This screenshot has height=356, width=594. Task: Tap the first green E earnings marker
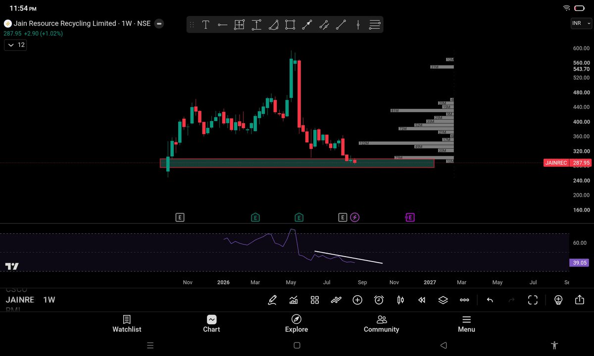click(x=255, y=217)
